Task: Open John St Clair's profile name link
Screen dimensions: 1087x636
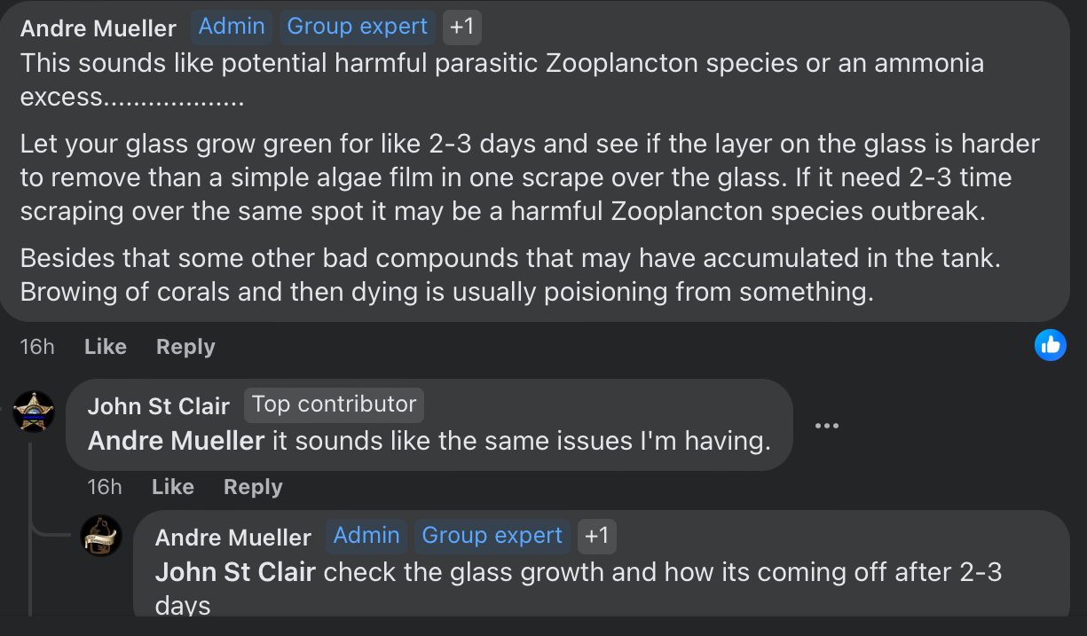Action: coord(159,406)
